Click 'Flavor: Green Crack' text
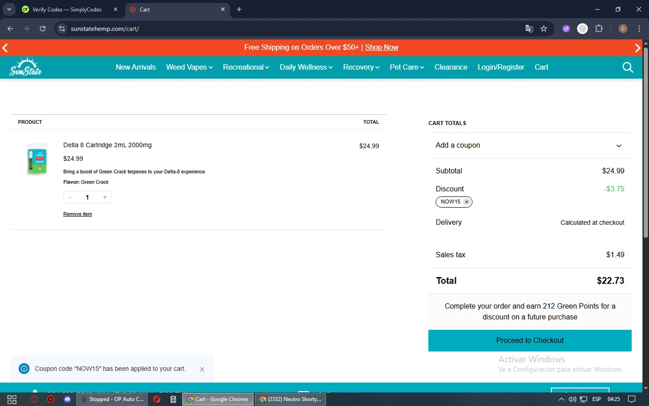This screenshot has height=406, width=649. 86,182
